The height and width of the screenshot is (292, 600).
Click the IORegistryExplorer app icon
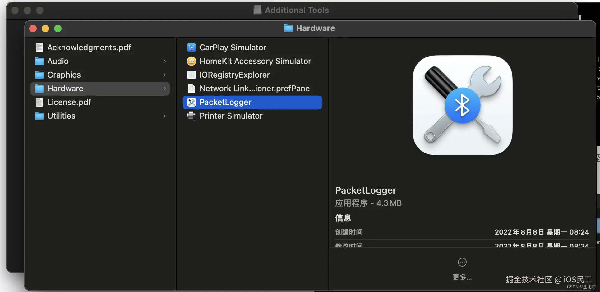click(x=191, y=75)
